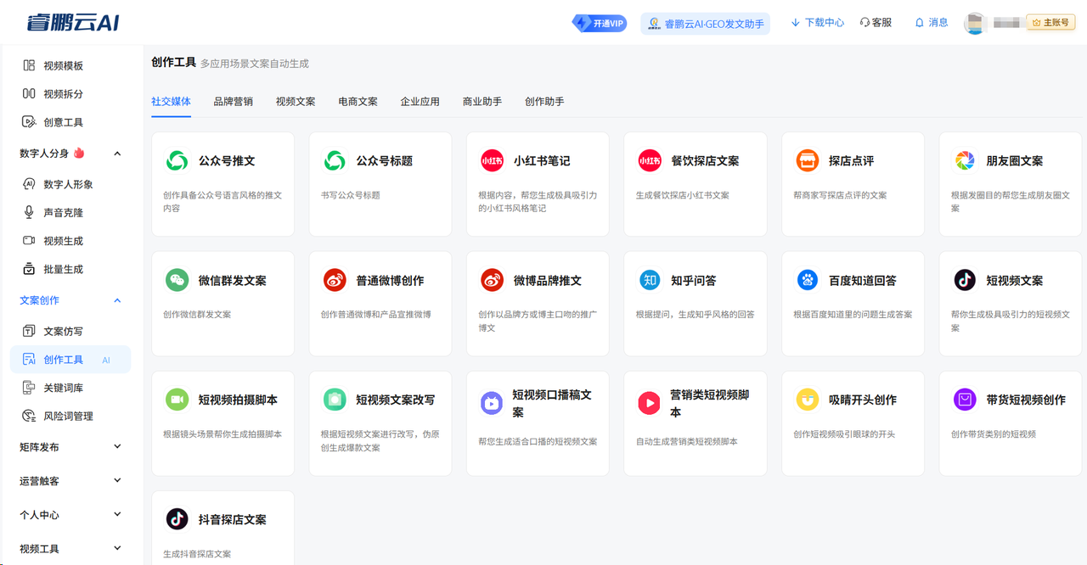Click the 短视频口播稿文案 icon
The height and width of the screenshot is (565, 1087).
(492, 403)
